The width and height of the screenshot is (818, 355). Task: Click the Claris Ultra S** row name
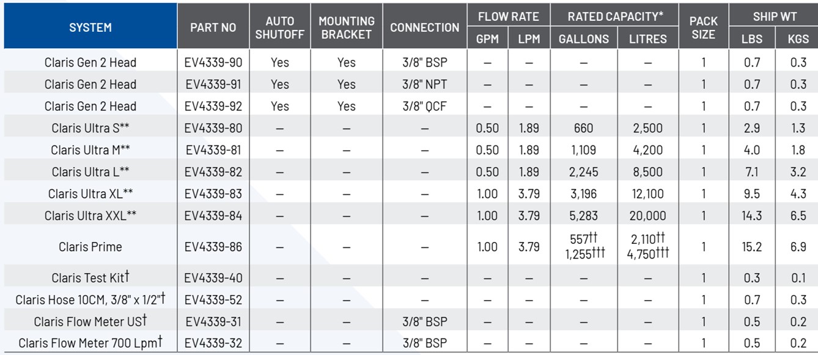coord(90,128)
